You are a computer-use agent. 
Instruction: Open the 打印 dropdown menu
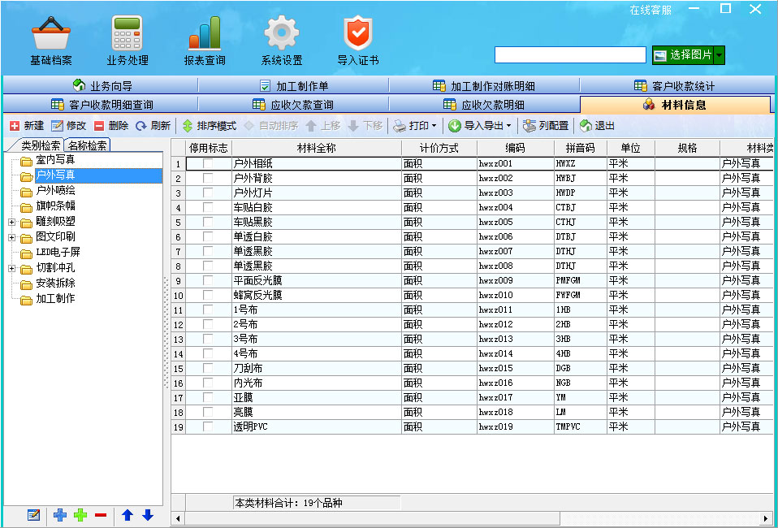tap(416, 126)
